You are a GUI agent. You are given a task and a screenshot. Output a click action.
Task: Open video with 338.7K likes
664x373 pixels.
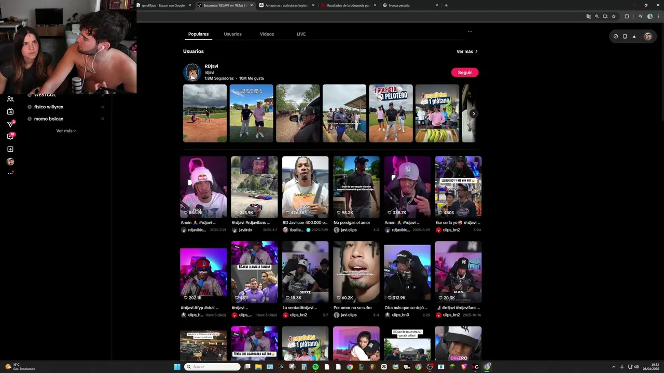[407, 187]
